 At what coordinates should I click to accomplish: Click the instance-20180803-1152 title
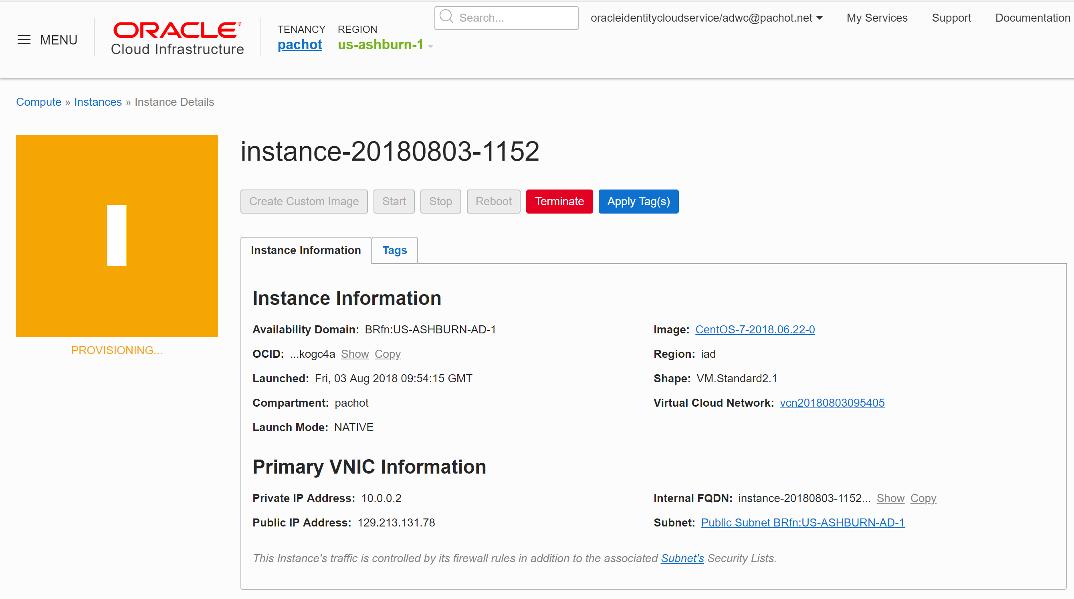click(x=390, y=151)
